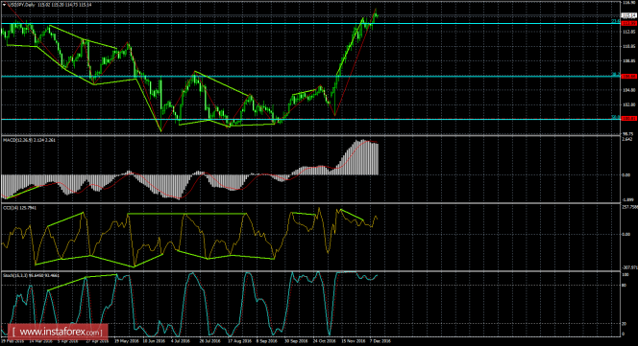Open the www.instaforex.com watermark link
The height and width of the screenshot is (346, 638).
pos(57,332)
